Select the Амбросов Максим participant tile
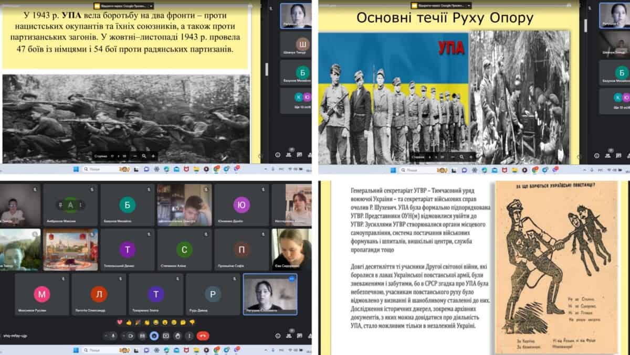Image resolution: width=630 pixels, height=355 pixels. click(x=70, y=205)
